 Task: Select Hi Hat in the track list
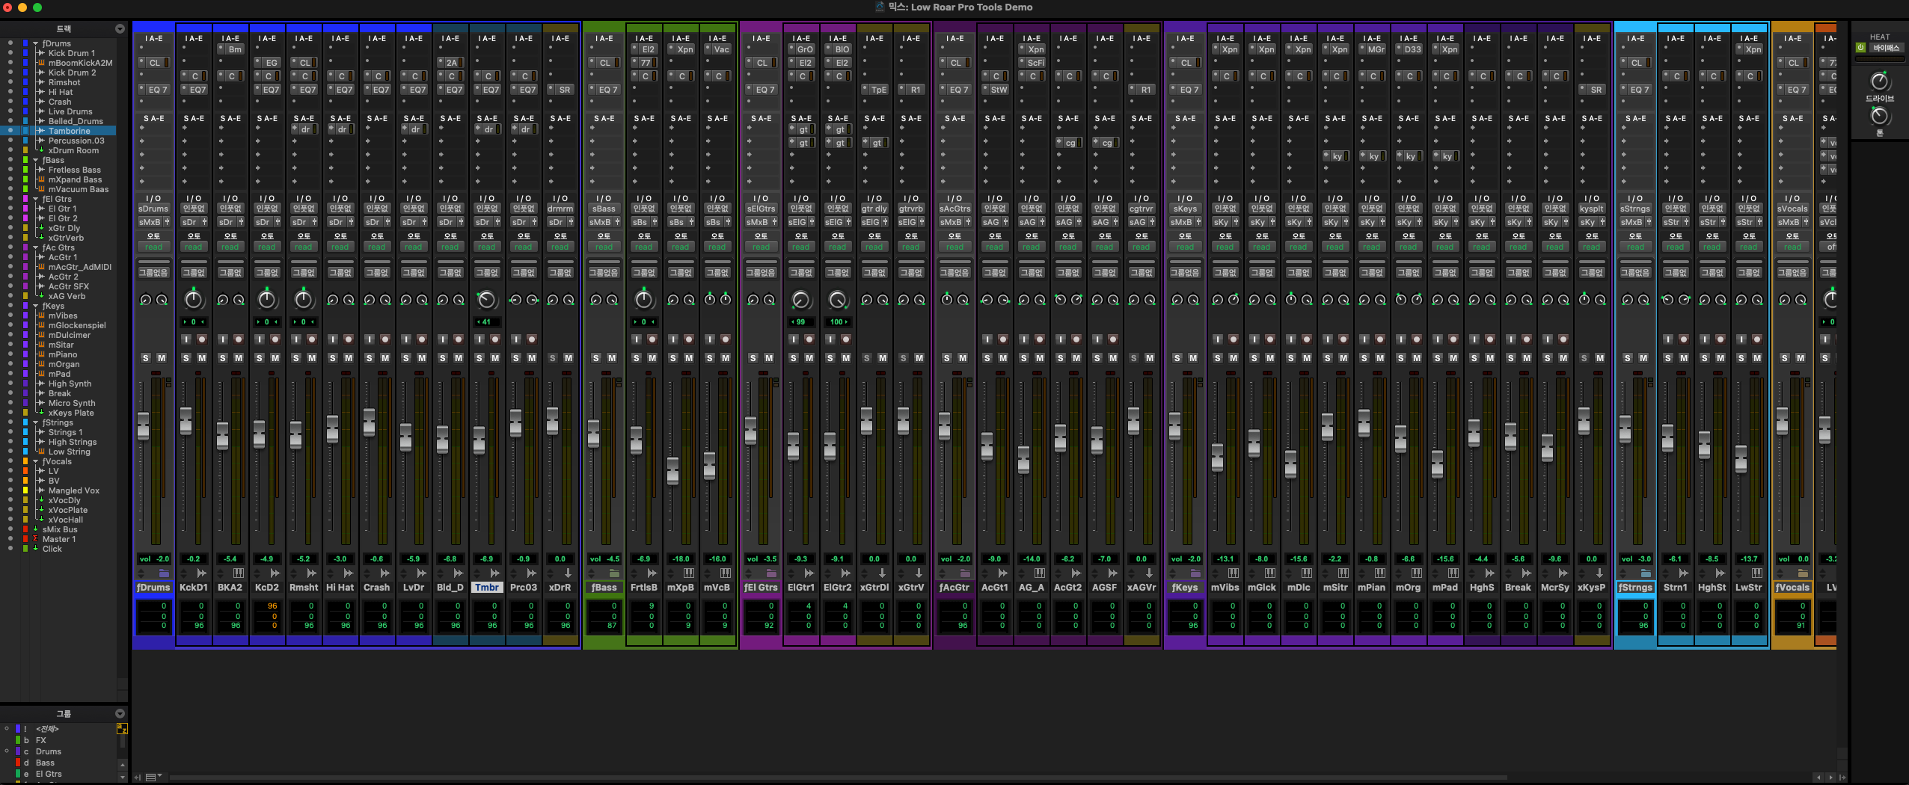pyautogui.click(x=60, y=92)
